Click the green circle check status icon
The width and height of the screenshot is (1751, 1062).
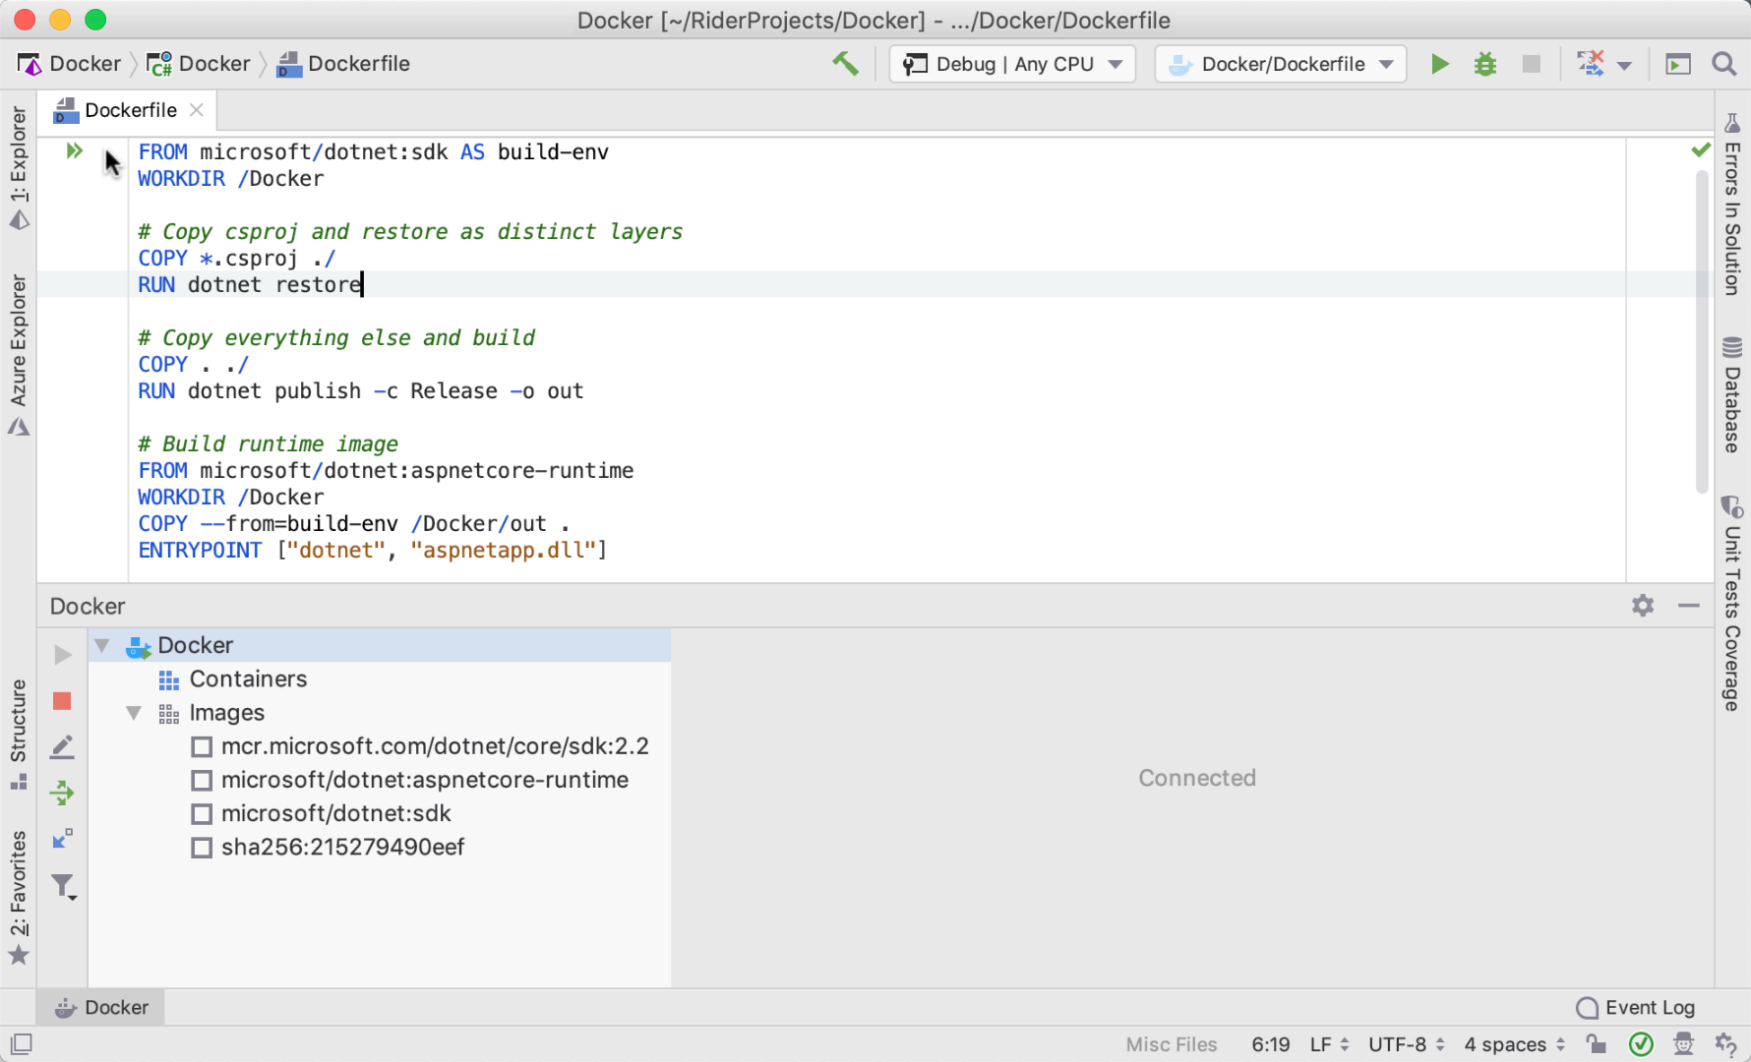[x=1641, y=1044]
